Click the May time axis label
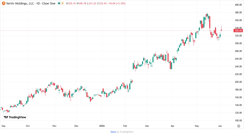244x135 pixels. [x=197, y=126]
